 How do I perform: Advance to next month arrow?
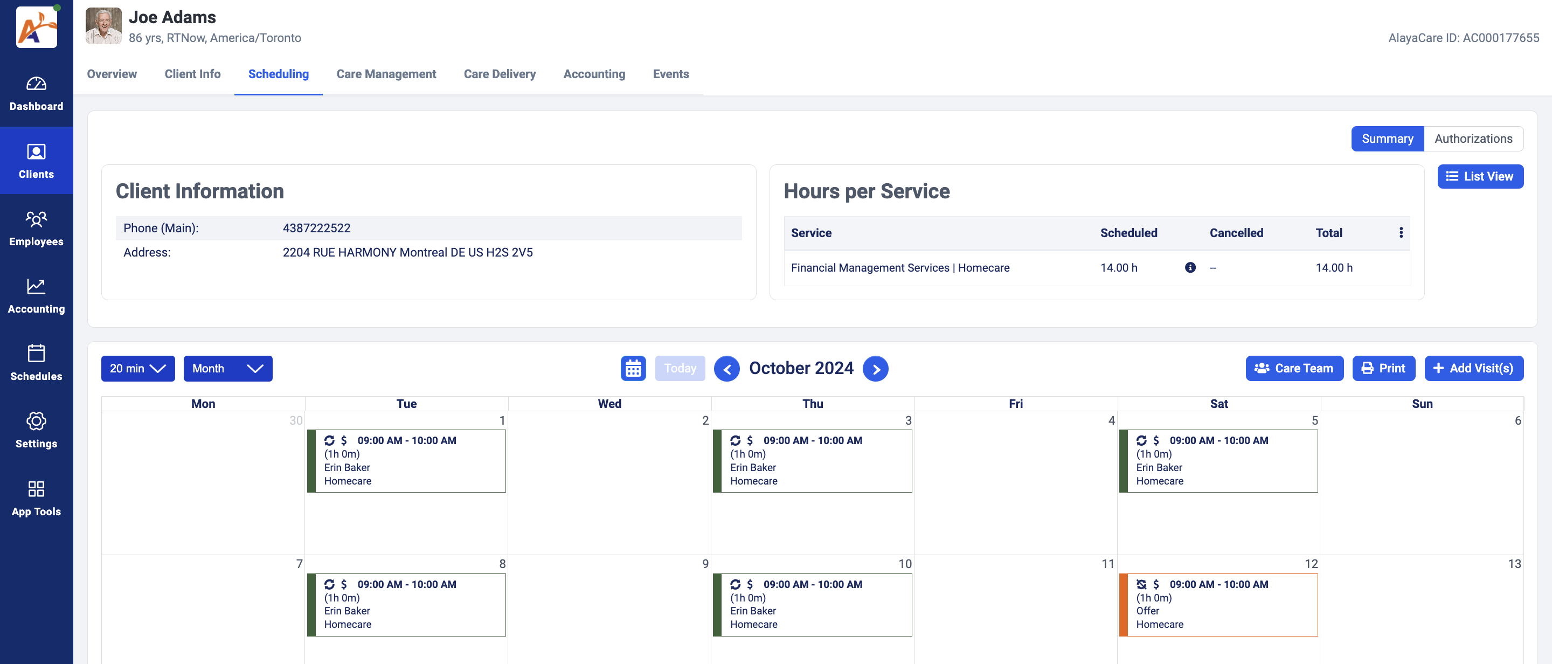(875, 369)
